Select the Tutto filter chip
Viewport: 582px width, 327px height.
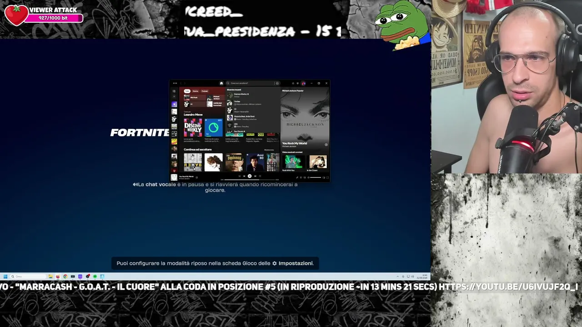click(187, 91)
